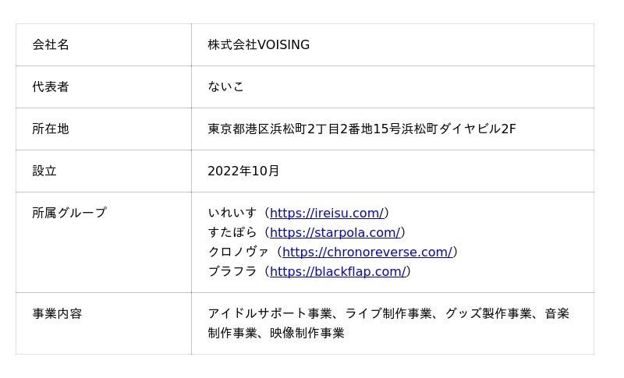Click the 東京都港区浜松町 address text
The image size is (624, 378).
[x=362, y=129]
